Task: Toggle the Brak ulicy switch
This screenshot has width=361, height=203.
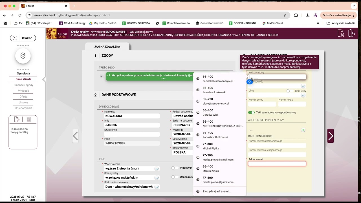Action: click(x=290, y=91)
